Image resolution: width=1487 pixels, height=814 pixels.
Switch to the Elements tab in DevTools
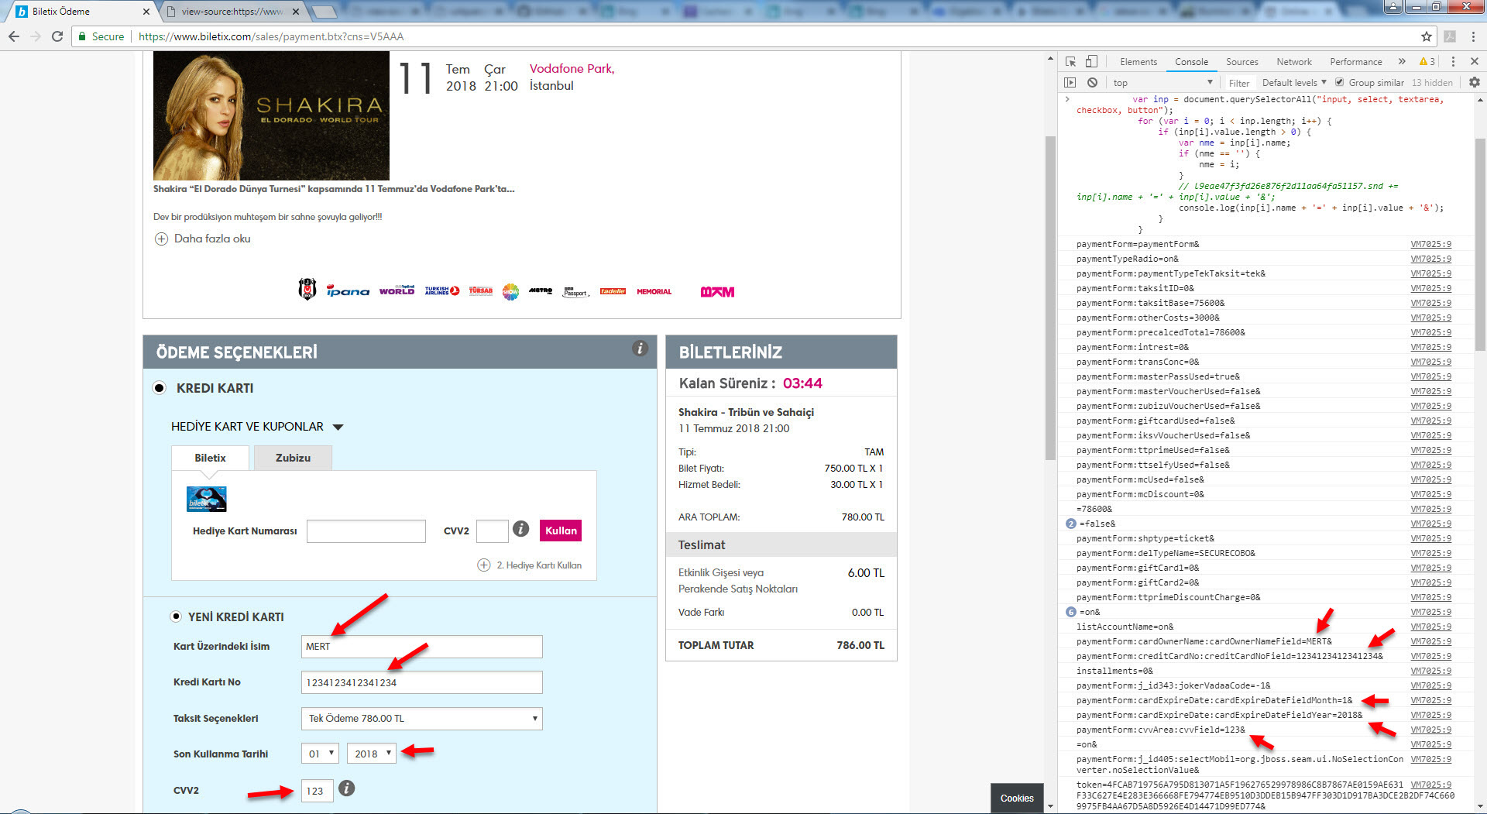[x=1138, y=62]
